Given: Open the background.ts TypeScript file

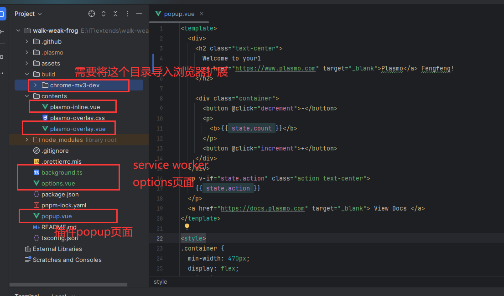Looking at the screenshot, I should [62, 173].
